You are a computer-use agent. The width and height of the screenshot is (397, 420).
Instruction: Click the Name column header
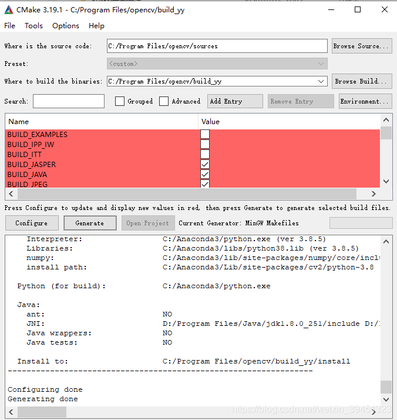point(102,122)
